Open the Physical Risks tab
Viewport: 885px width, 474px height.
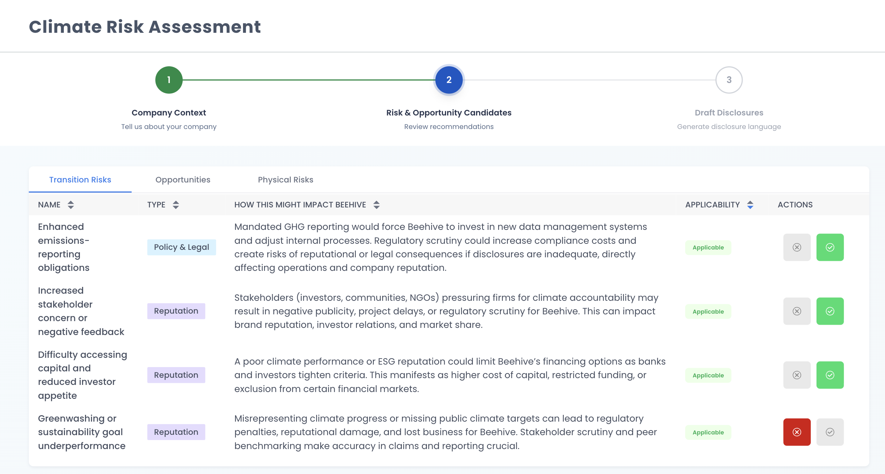[285, 180]
